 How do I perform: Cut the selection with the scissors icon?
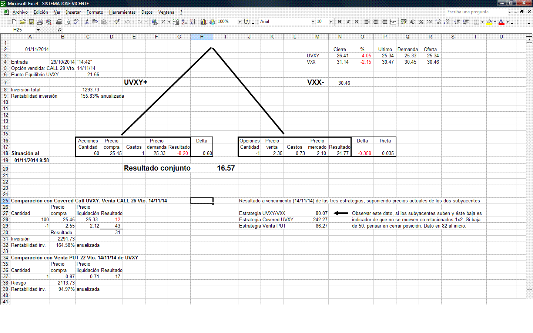87,22
